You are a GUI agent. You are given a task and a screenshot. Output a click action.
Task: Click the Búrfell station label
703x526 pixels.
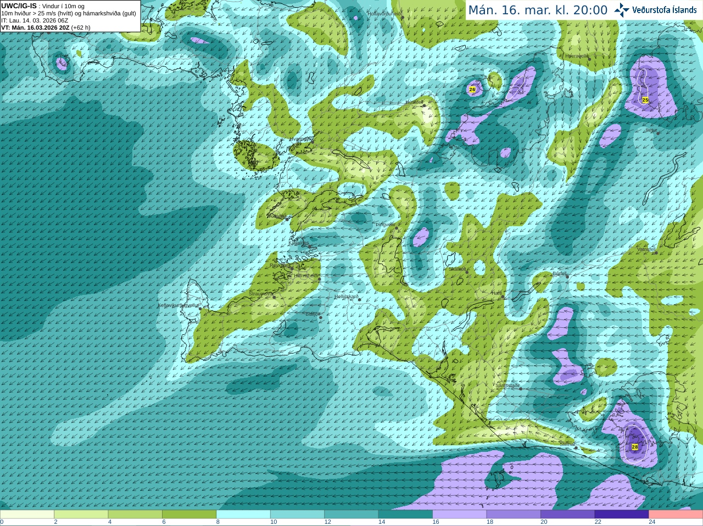tap(560, 273)
